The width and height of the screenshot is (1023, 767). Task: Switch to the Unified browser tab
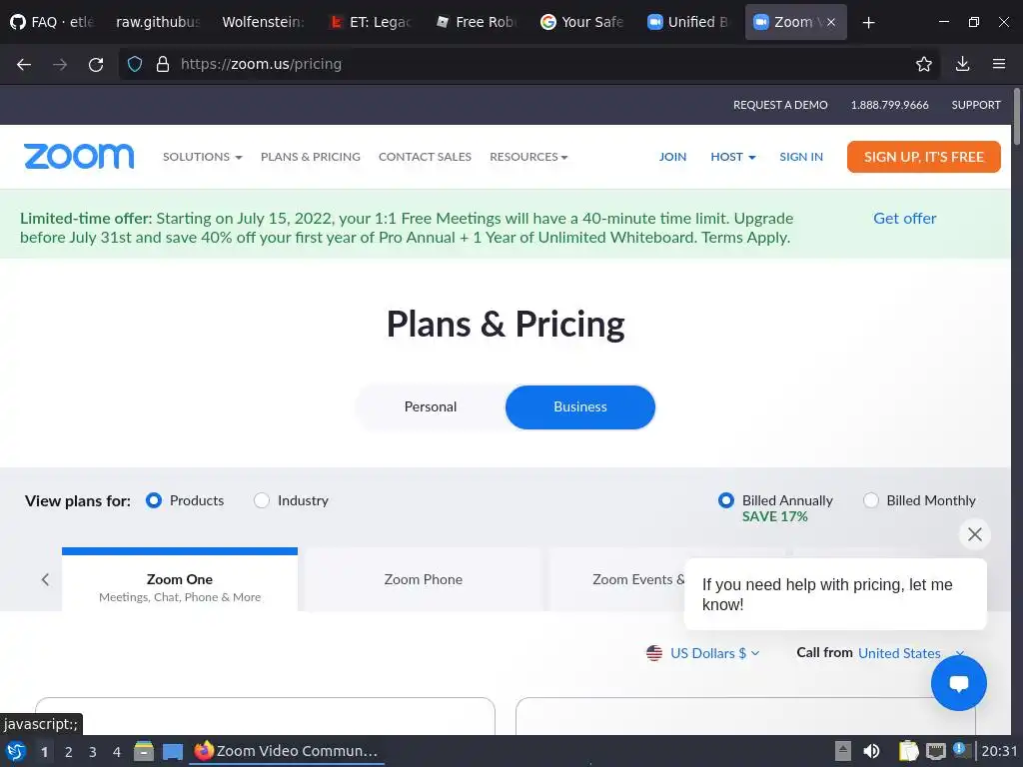coord(688,22)
